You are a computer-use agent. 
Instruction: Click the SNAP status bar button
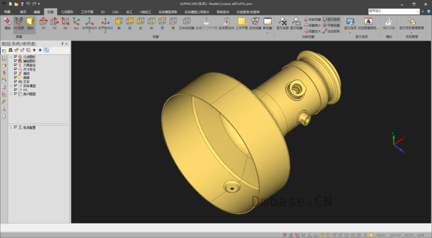coord(381,235)
